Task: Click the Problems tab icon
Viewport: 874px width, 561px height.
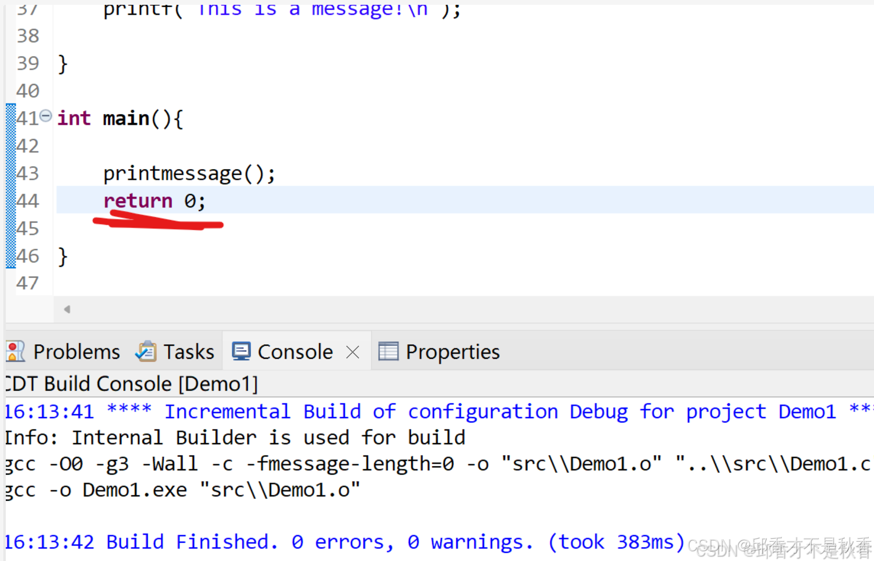Action: 15,351
